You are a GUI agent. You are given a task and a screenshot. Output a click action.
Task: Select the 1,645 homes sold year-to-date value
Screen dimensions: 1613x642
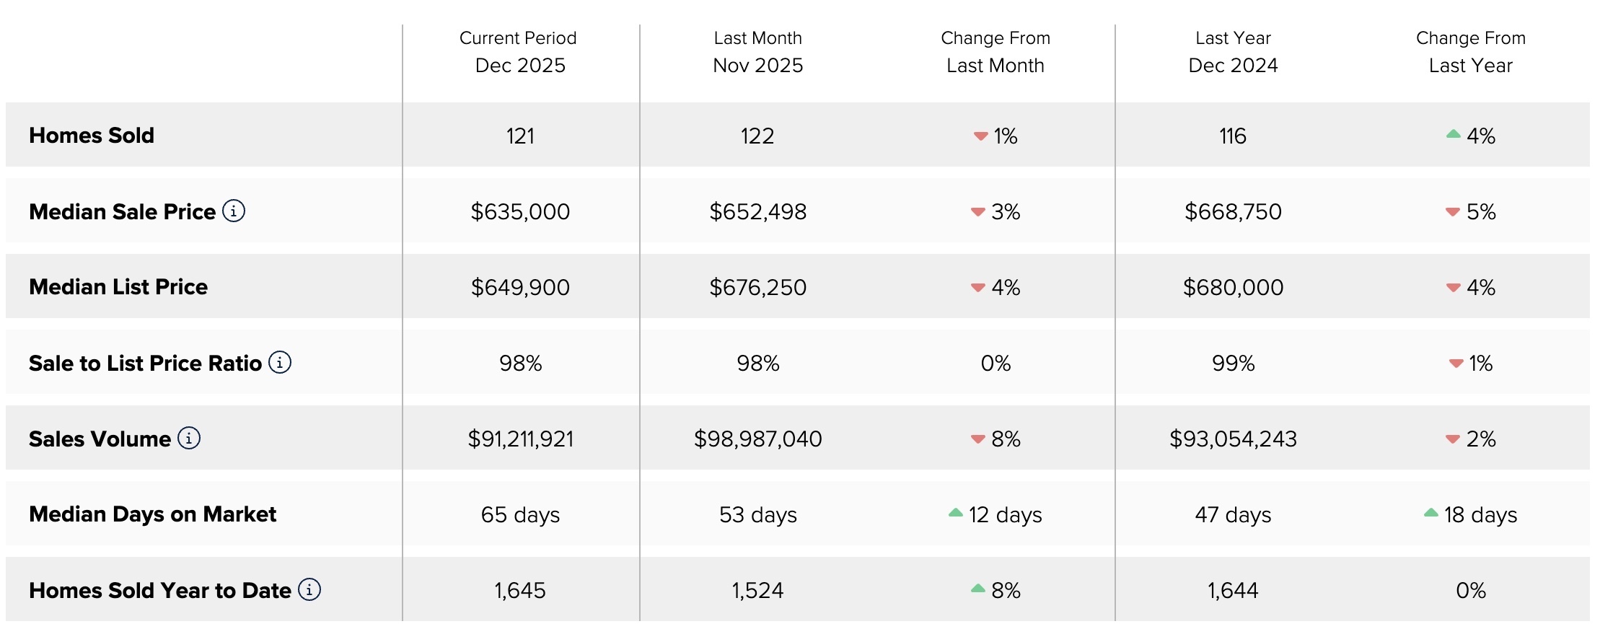(x=520, y=590)
